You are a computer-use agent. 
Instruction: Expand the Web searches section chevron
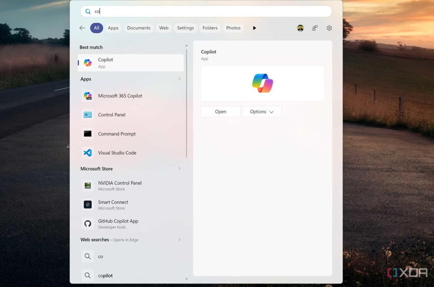(179, 240)
